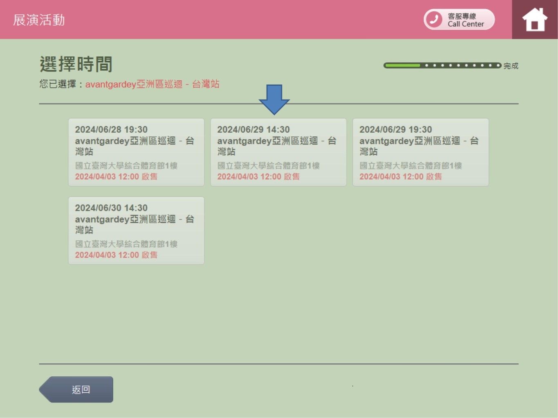
Task: Tap the phone icon in Call Center button
Action: [x=434, y=19]
